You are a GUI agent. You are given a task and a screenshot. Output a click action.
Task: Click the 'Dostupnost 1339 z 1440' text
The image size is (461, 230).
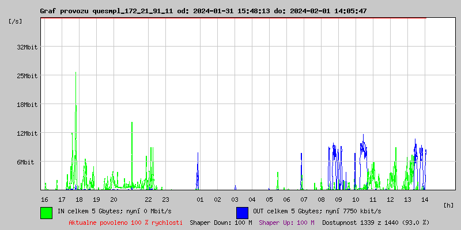coord(376,222)
